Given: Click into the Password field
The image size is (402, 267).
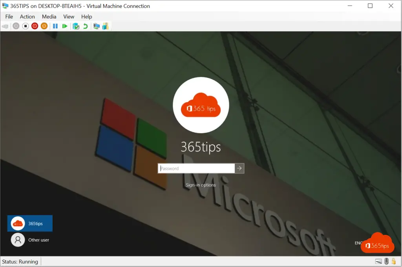Looking at the screenshot, I should tap(196, 168).
